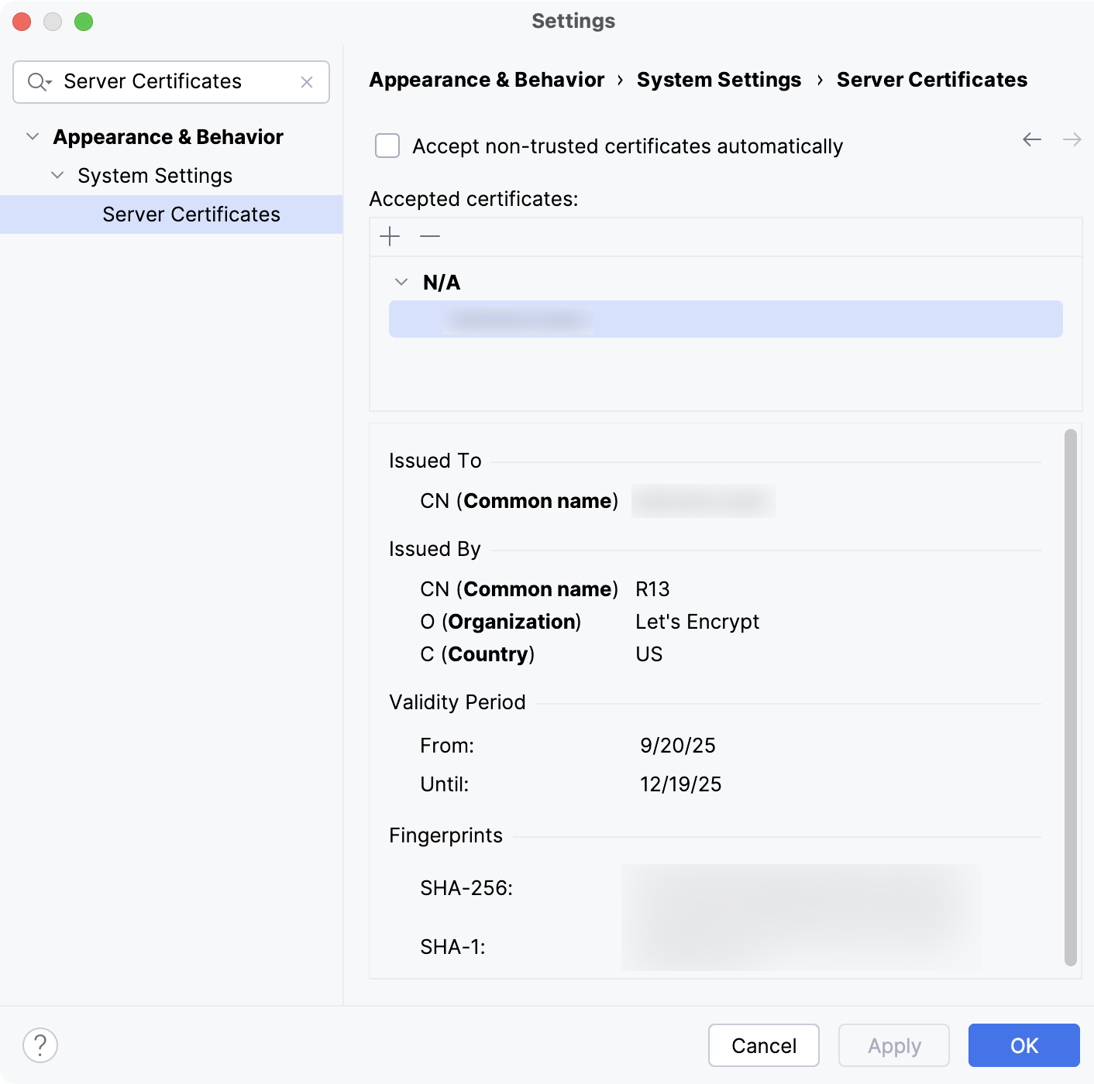Navigate forward with the right arrow
This screenshot has width=1094, height=1084.
coord(1072,139)
